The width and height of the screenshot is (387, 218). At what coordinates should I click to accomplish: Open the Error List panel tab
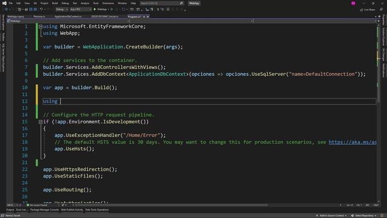pos(22,210)
